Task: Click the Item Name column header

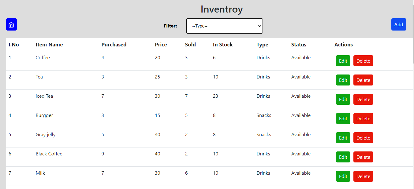Action: click(49, 45)
